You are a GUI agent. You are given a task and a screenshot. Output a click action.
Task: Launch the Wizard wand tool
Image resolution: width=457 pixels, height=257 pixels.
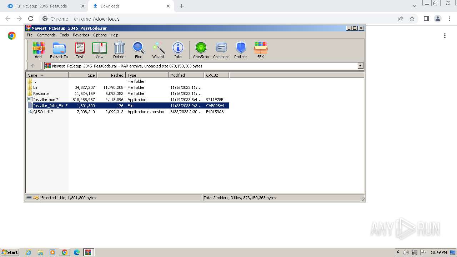point(158,50)
